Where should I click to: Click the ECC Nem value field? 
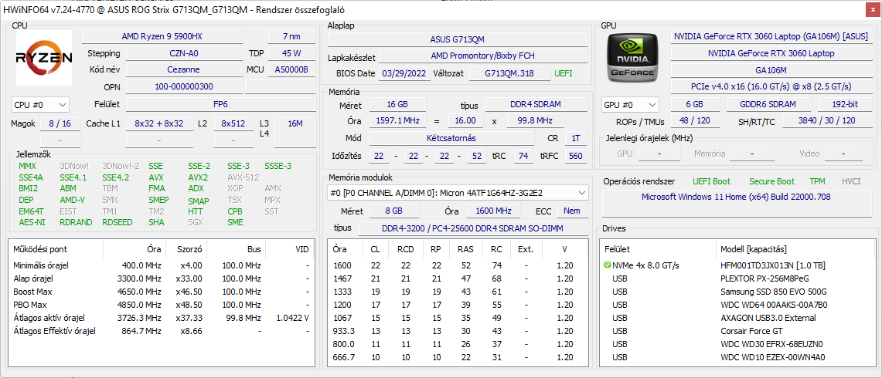pos(573,211)
